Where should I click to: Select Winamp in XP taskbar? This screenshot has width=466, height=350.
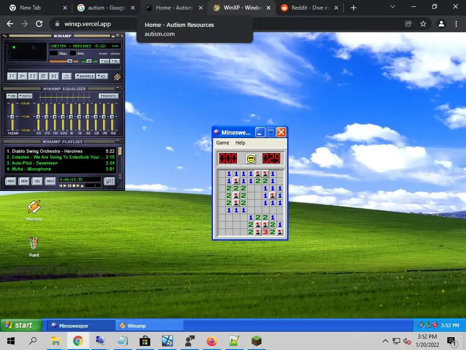(149, 326)
